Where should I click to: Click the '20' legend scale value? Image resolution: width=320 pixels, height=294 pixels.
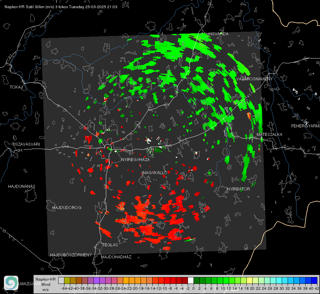click(x=252, y=288)
